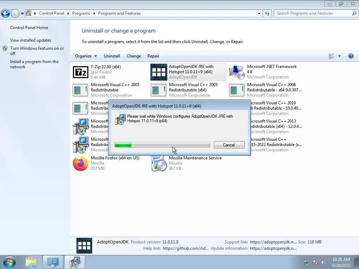Click the Visual C++ 2005 Redistributable (x64) icon
Screen dimensions: 359x269
(158, 90)
